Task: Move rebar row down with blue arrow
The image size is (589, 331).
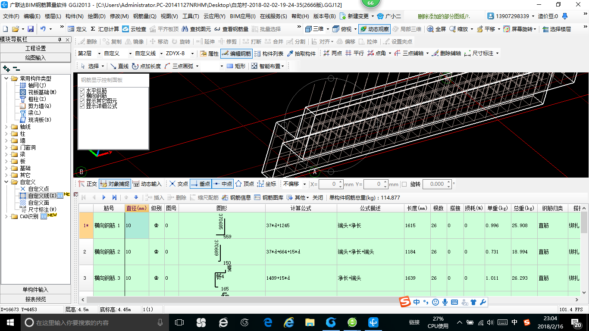Action: click(136, 197)
